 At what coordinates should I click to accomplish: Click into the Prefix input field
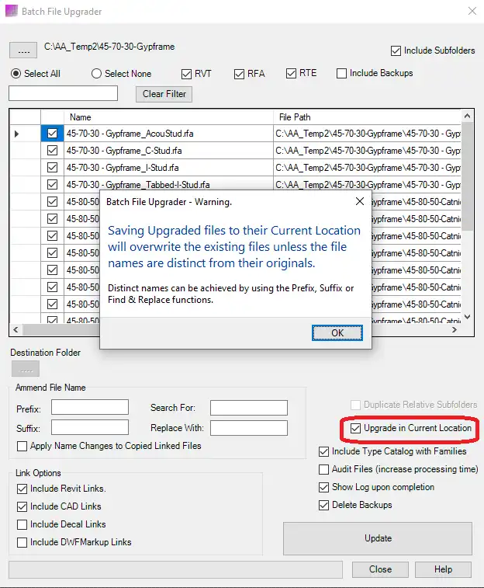tap(90, 408)
